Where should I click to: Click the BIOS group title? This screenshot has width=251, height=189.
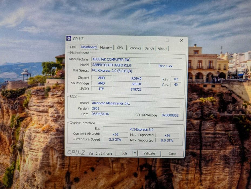pos(73,97)
